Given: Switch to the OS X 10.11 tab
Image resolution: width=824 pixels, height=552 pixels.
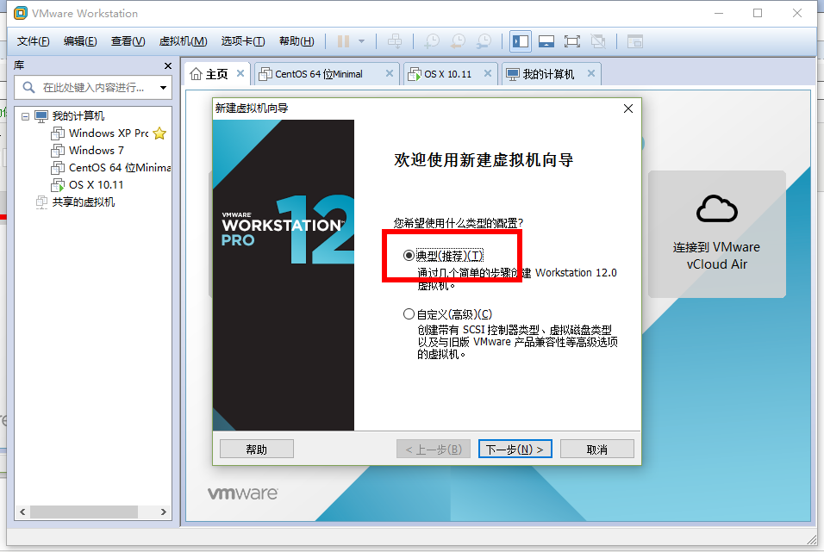Looking at the screenshot, I should tap(448, 74).
